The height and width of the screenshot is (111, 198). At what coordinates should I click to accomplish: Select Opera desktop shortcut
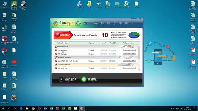[x=5, y=51]
